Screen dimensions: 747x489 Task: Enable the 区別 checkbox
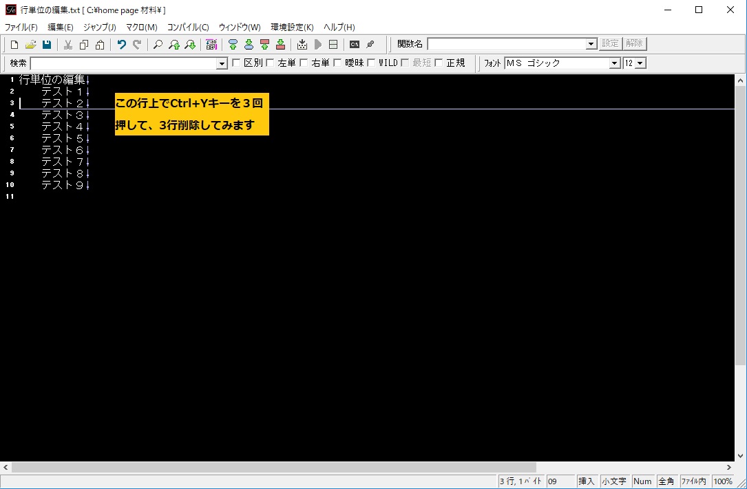[236, 63]
